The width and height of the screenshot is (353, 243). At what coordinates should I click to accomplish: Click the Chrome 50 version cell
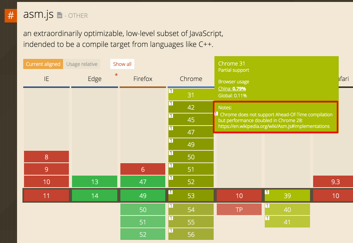coord(191,157)
